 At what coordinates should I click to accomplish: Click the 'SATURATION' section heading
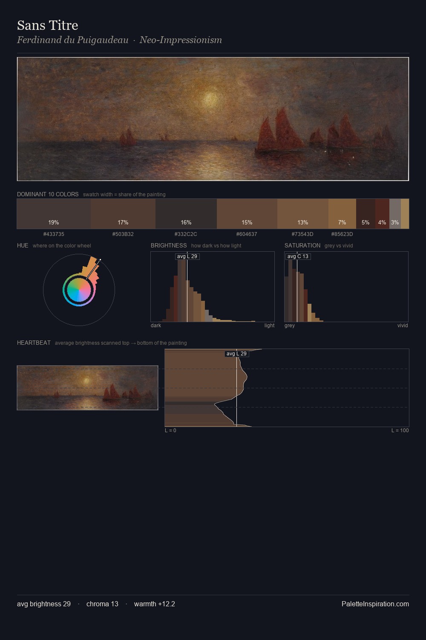click(x=302, y=245)
